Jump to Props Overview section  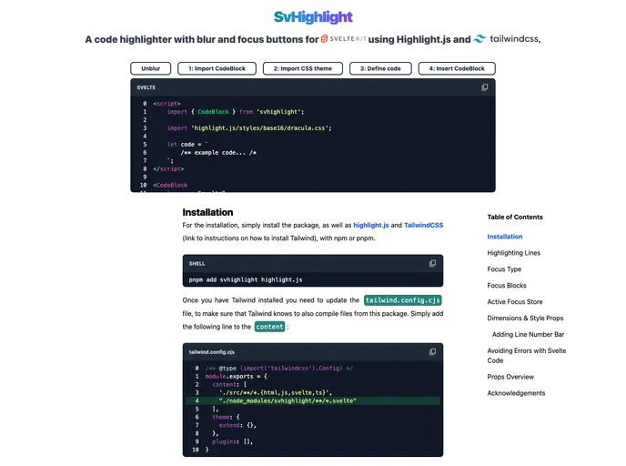[510, 377]
